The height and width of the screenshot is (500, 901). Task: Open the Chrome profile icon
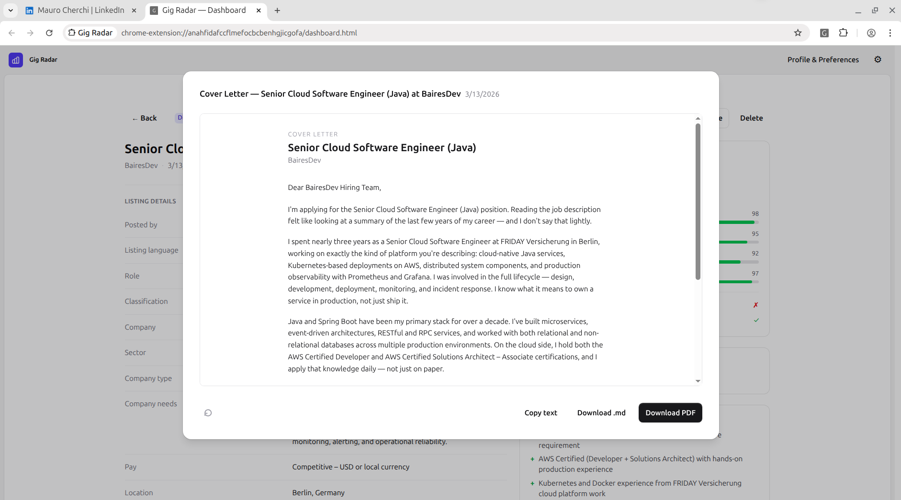(871, 33)
